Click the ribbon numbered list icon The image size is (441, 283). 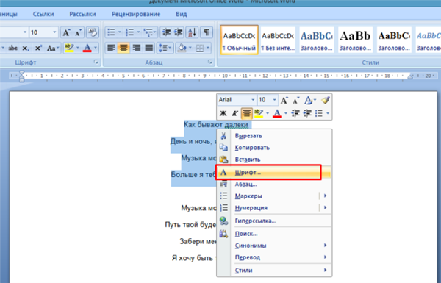(129, 32)
